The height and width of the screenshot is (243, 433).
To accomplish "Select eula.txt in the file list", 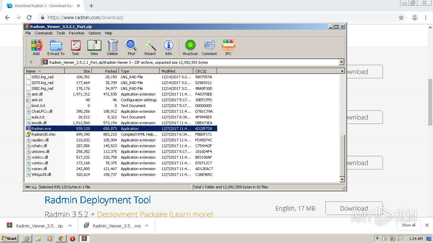I will point(121,117).
